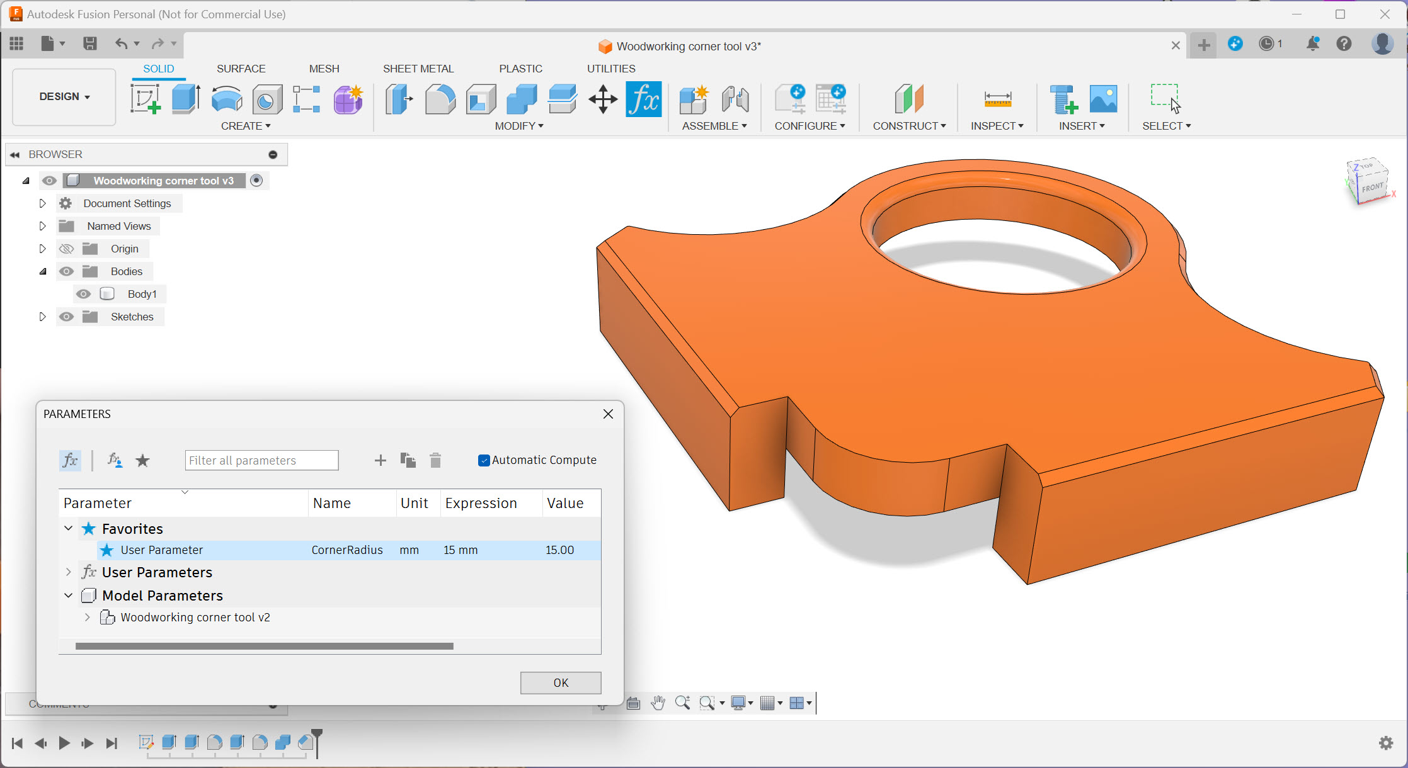Hide Body1 using its eye icon
The image size is (1408, 768).
coord(83,293)
